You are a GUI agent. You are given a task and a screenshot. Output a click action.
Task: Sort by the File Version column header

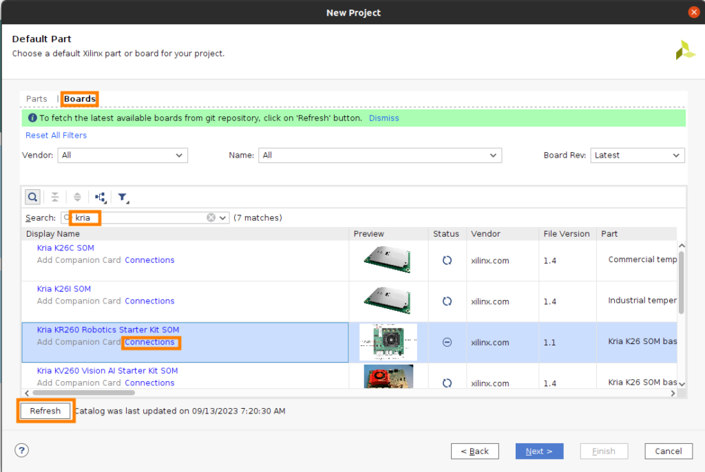click(567, 234)
